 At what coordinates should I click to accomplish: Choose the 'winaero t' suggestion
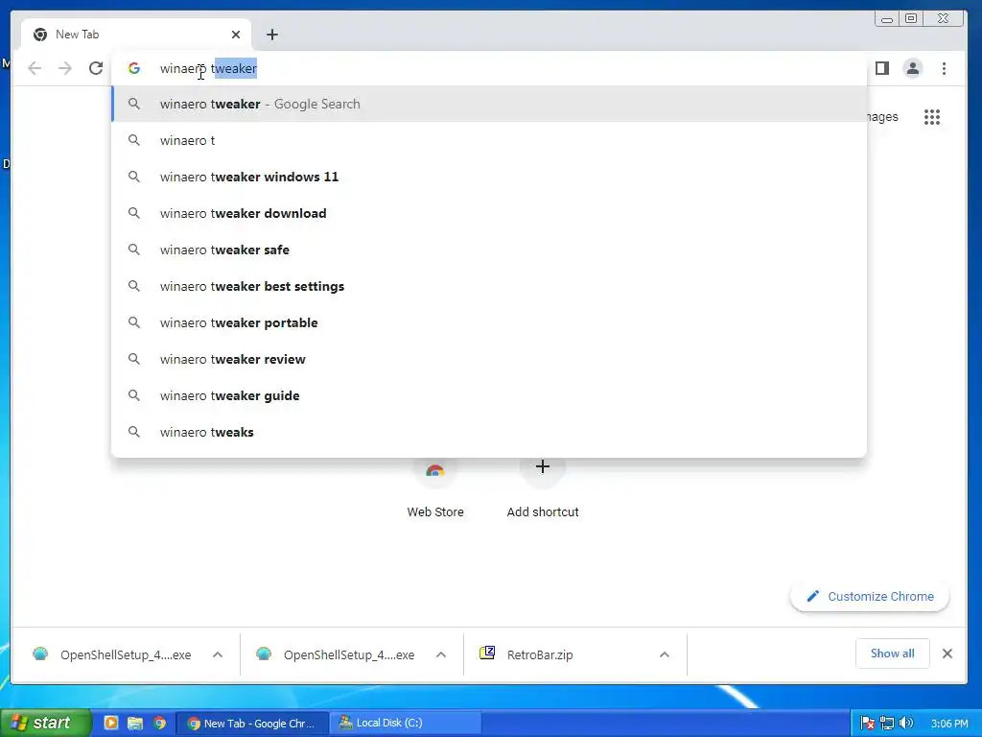click(x=489, y=140)
